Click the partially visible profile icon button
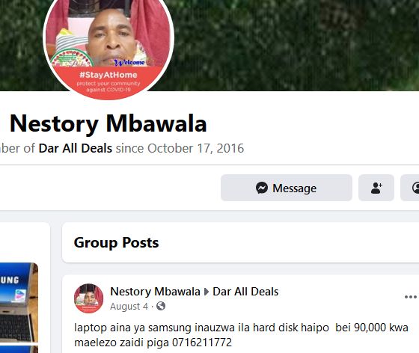 point(410,188)
